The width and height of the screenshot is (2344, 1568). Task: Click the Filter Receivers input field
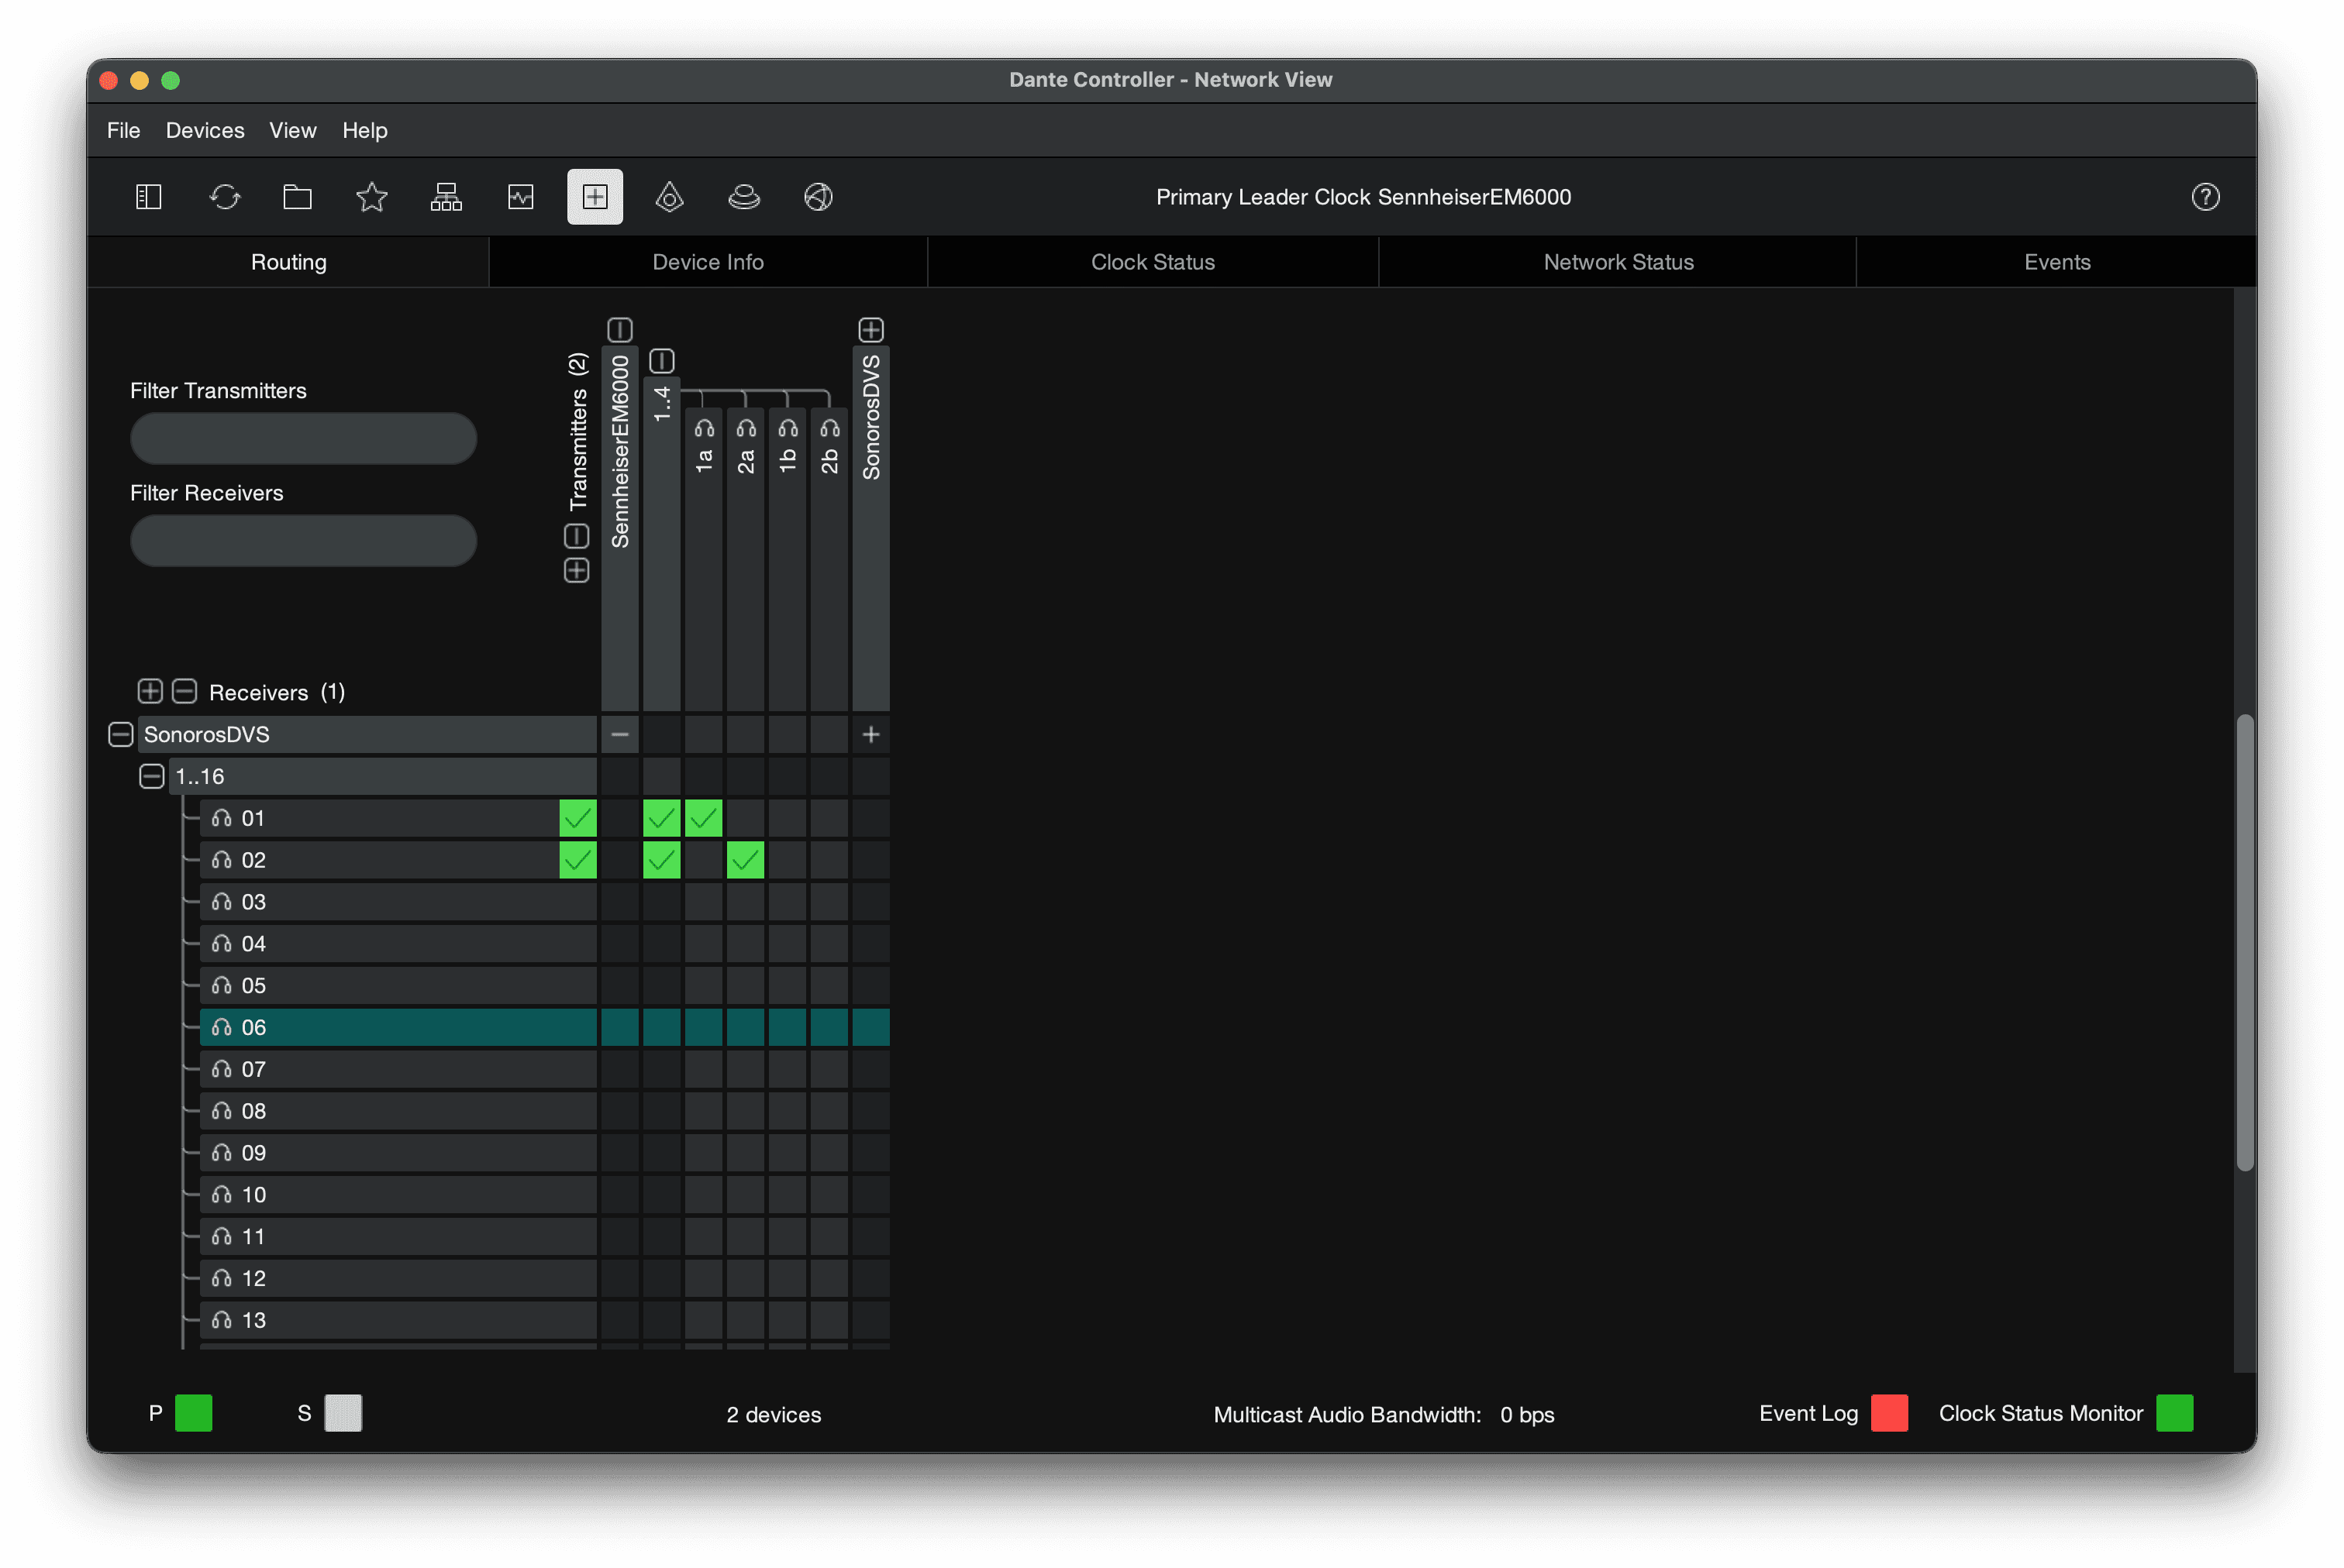coord(303,541)
